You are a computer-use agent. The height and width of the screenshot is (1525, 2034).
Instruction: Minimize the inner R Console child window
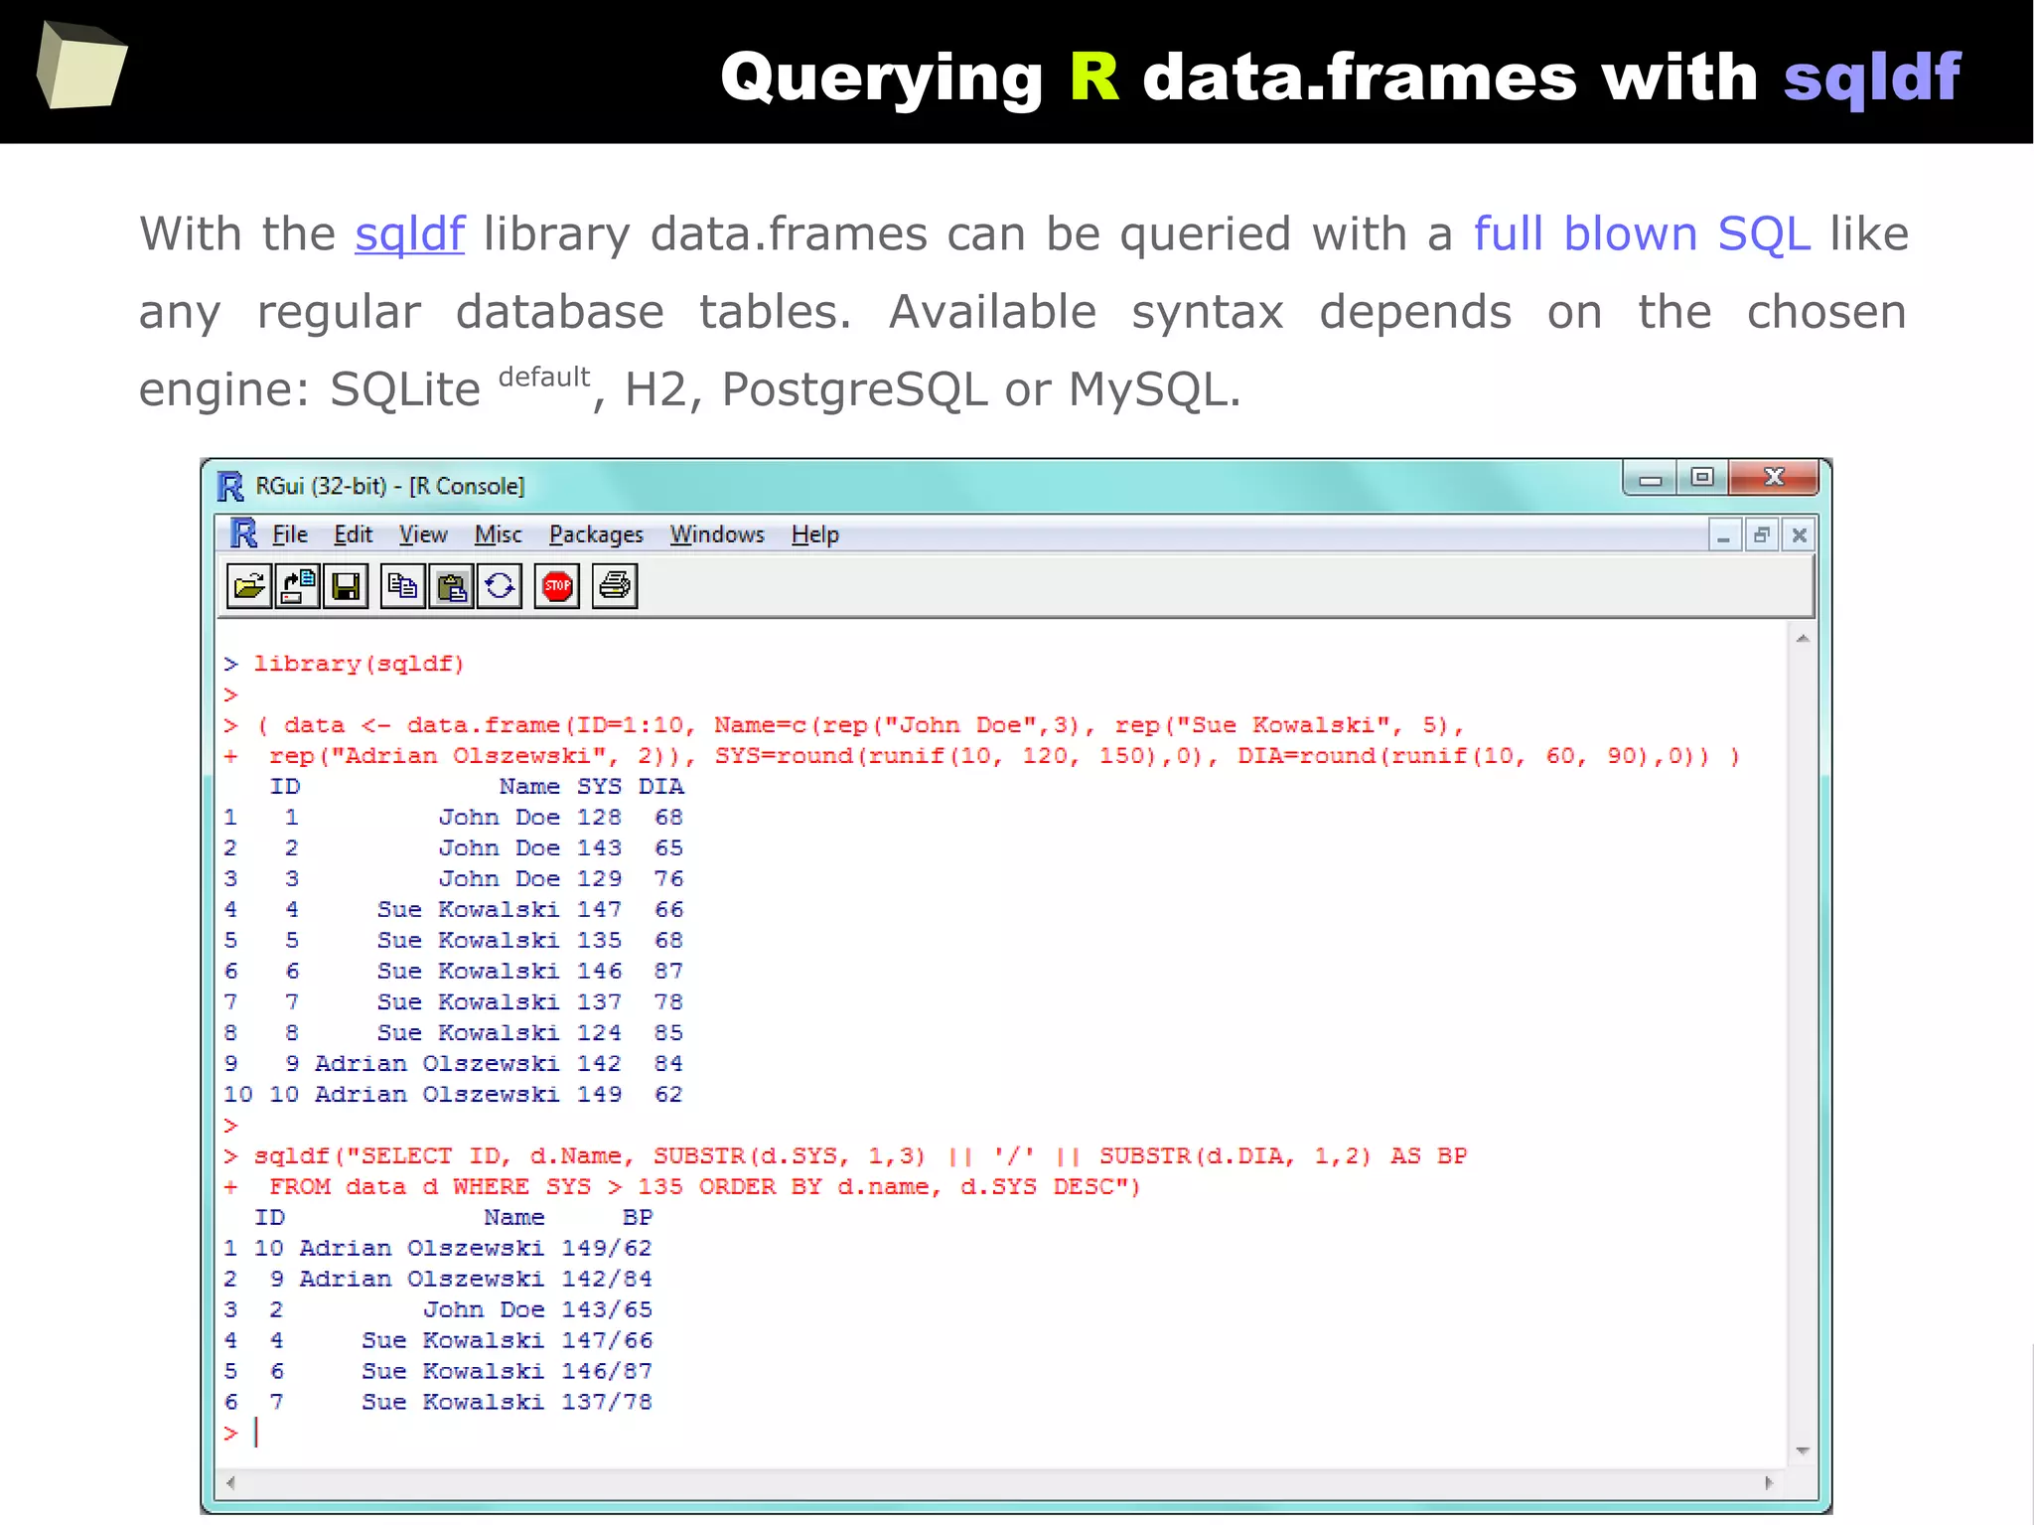click(1724, 536)
